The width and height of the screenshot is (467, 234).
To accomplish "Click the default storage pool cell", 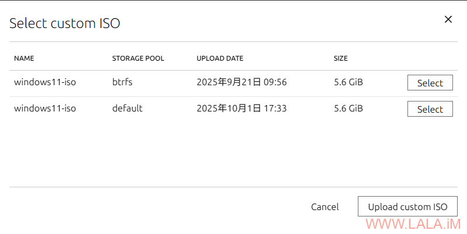I will coord(127,109).
